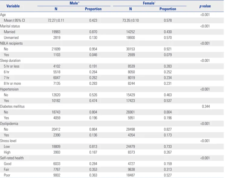Viewport: 225px width, 178px height.
Task: Select the Stress level row label
Action: pyautogui.click(x=8, y=141)
